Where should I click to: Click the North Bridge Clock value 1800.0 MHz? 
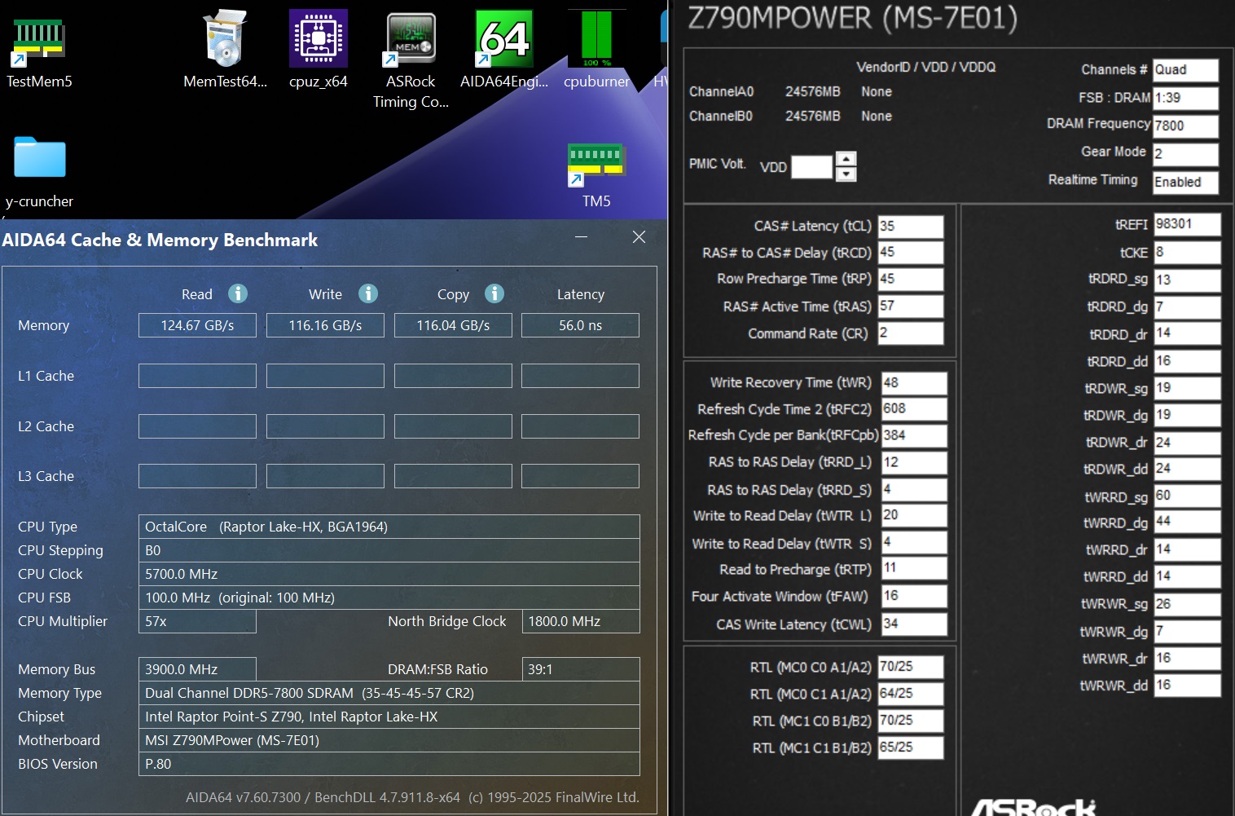(581, 621)
